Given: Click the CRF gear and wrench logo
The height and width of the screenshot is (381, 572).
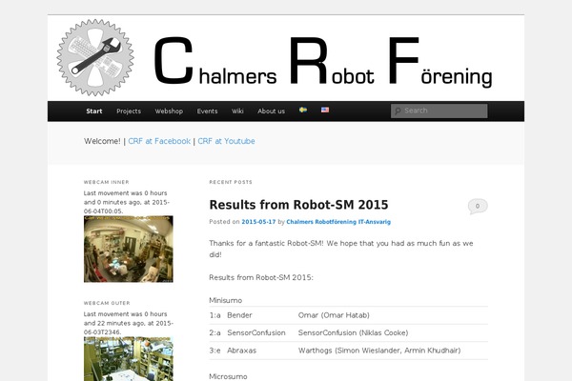Looking at the screenshot, I should click(x=95, y=57).
